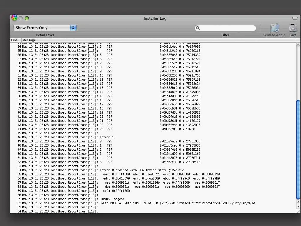Select log line 33 with 0x04864610
301x226 pixels.
[x=153, y=84]
